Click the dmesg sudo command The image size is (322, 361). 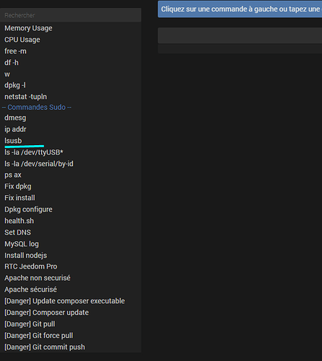click(x=15, y=118)
